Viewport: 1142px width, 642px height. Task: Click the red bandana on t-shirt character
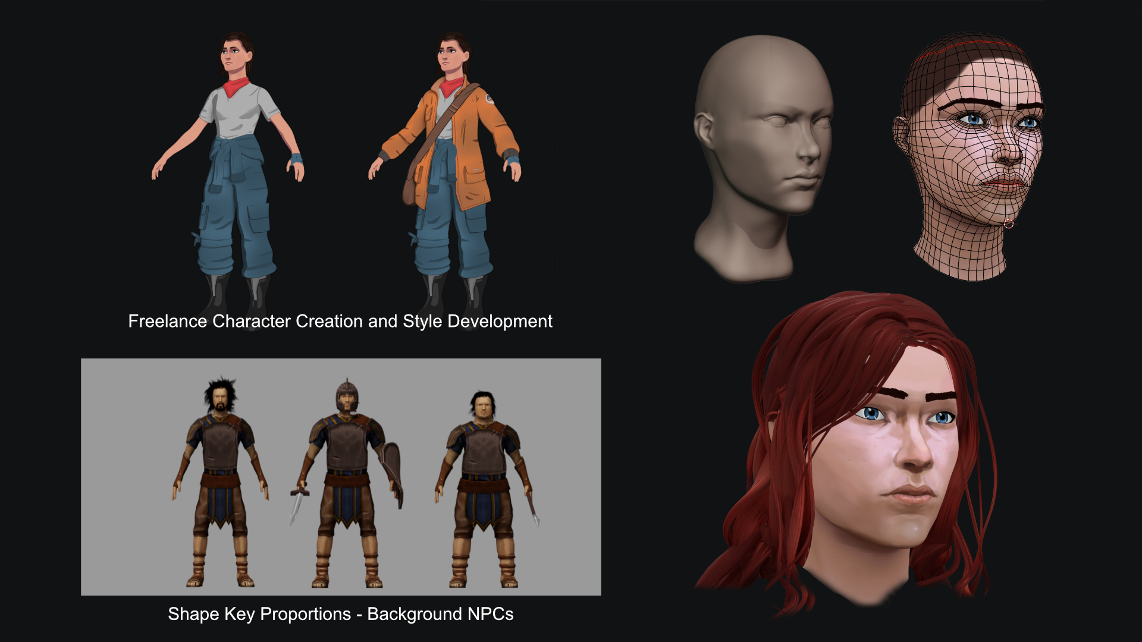pos(236,87)
